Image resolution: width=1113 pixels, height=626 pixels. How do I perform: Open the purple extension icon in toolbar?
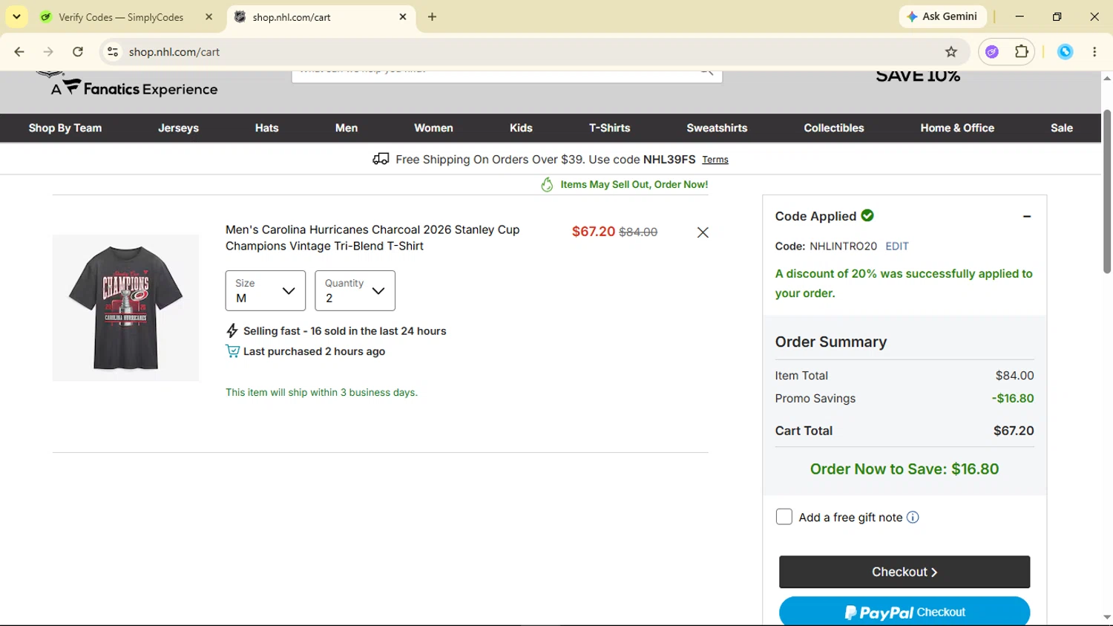pyautogui.click(x=992, y=52)
